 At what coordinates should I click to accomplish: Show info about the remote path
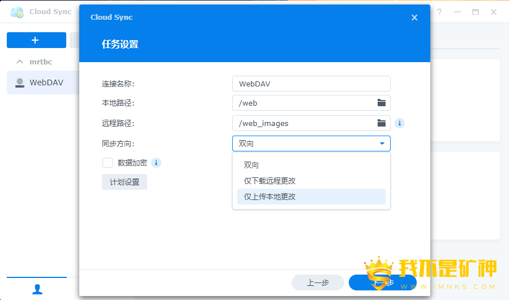point(400,123)
